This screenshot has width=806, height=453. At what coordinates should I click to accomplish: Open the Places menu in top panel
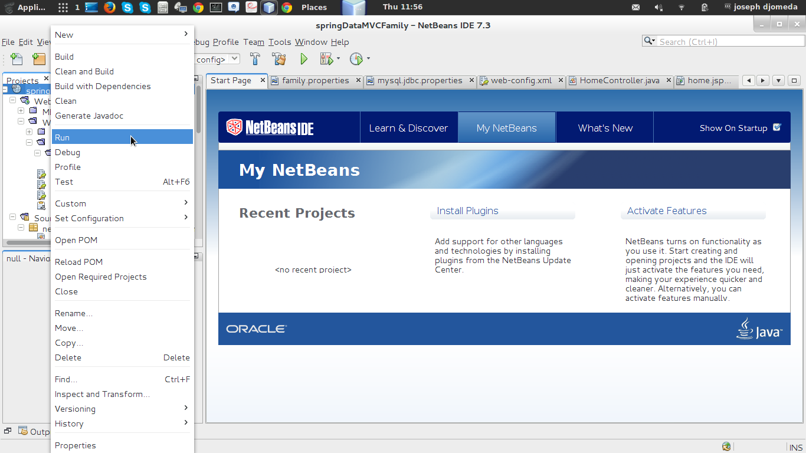coord(314,7)
